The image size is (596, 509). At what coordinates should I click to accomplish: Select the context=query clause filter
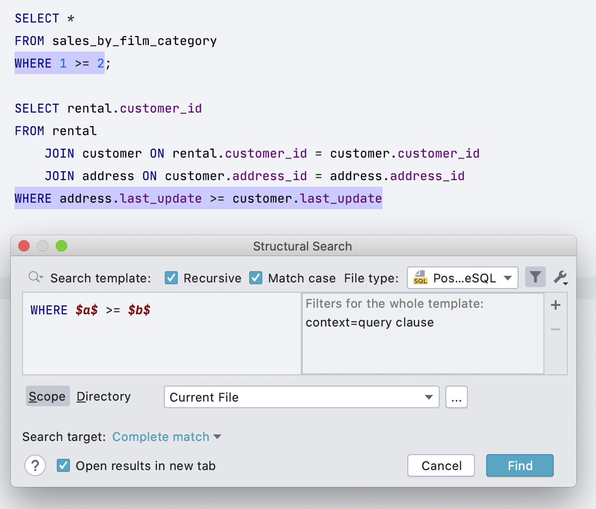pos(370,322)
